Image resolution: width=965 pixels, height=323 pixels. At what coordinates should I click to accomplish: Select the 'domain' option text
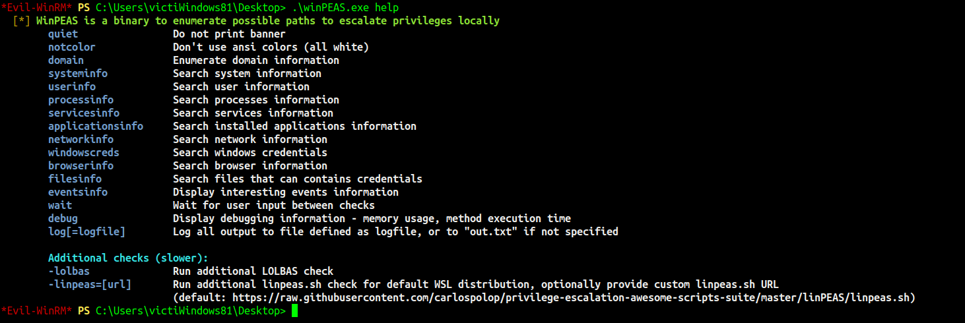pyautogui.click(x=65, y=60)
